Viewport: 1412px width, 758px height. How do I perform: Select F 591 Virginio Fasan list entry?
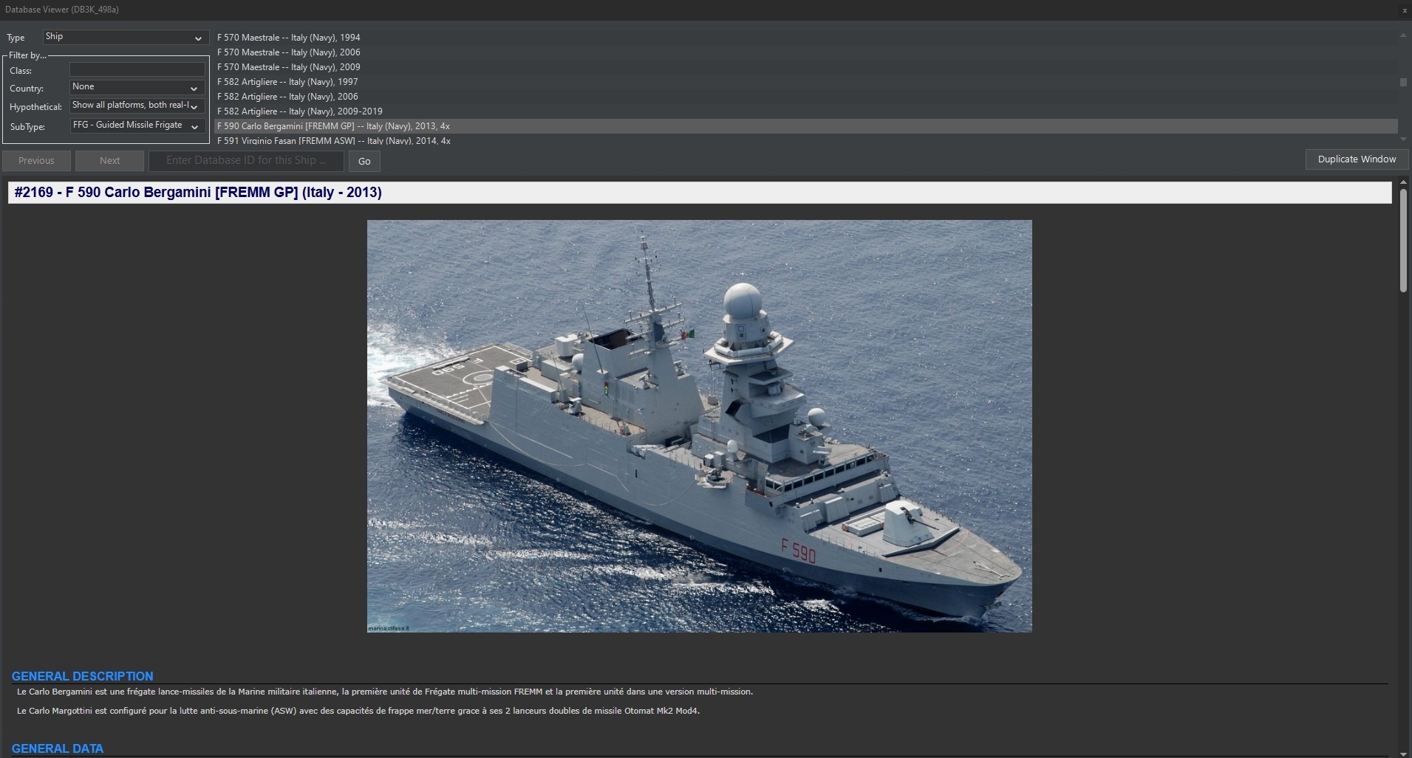(805, 140)
